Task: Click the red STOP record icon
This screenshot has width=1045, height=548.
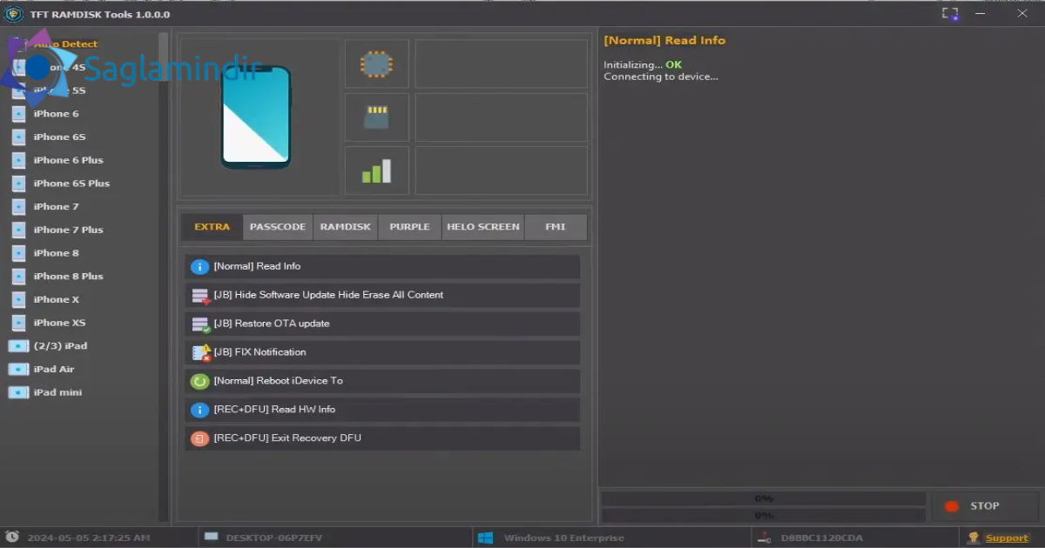Action: point(952,506)
